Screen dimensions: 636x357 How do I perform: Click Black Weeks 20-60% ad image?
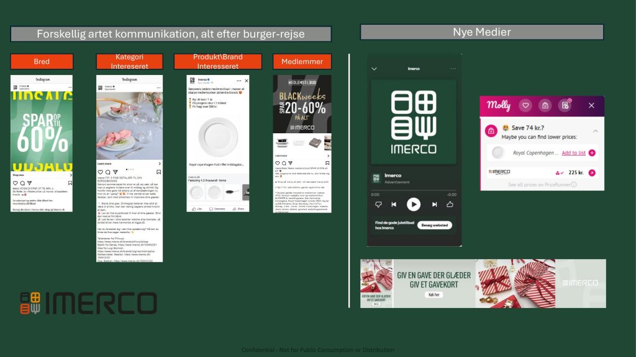tap(302, 104)
